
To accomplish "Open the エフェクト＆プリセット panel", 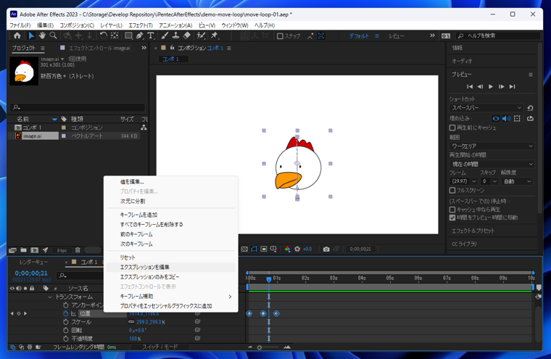I will (473, 231).
